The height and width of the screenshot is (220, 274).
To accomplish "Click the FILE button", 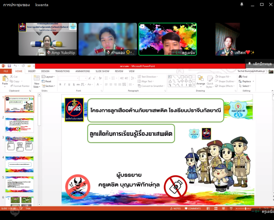I will click(x=6, y=71).
